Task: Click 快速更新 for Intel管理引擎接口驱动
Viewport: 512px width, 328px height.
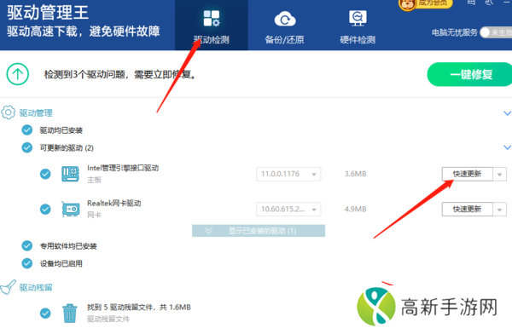Action: click(467, 174)
